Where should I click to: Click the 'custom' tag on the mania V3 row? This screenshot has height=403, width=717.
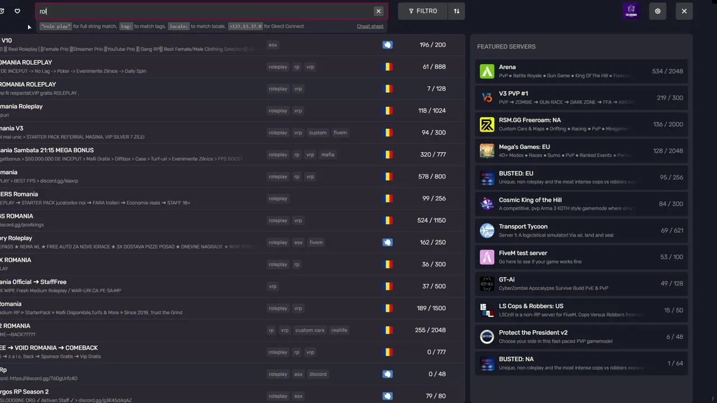318,133
